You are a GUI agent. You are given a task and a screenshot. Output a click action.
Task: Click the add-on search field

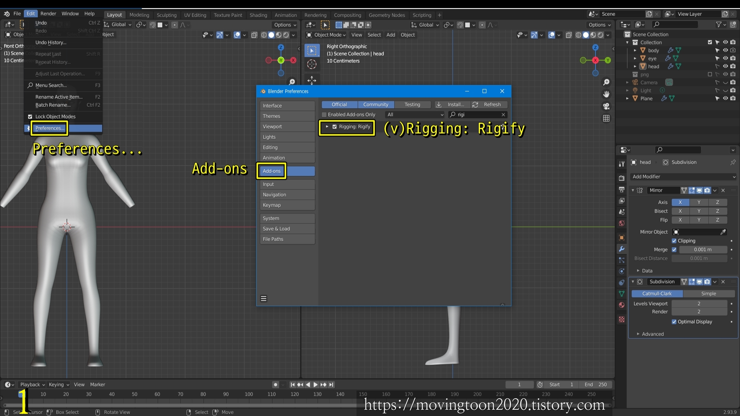pyautogui.click(x=477, y=114)
